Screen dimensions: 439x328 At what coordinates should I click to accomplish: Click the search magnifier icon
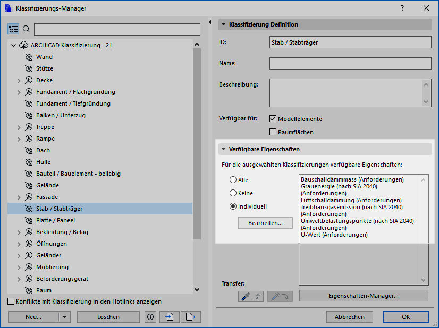27,29
